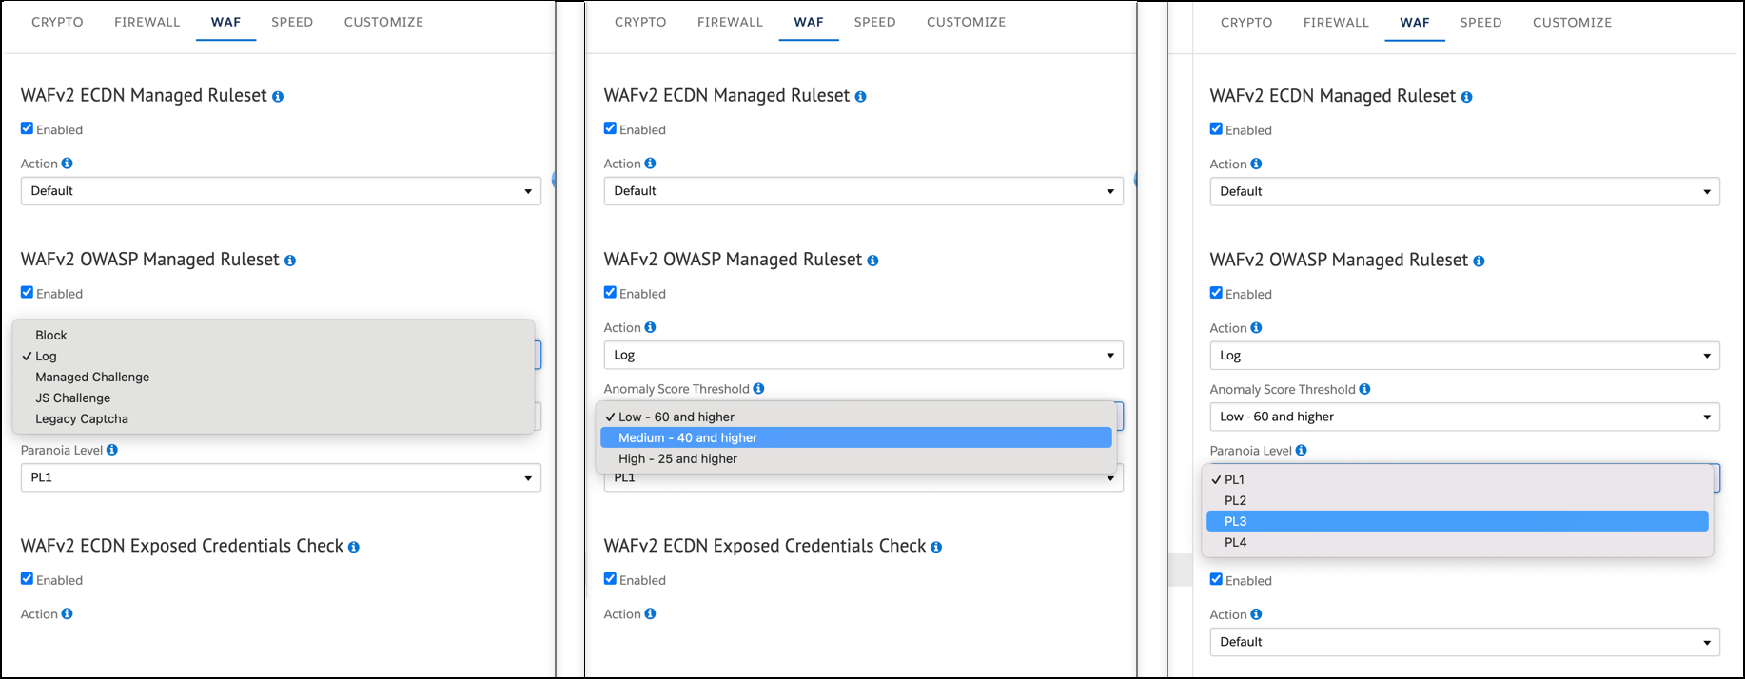Click ECDN Managed Ruleset info icon, right panel
Image resolution: width=1745 pixels, height=679 pixels.
pyautogui.click(x=1466, y=97)
